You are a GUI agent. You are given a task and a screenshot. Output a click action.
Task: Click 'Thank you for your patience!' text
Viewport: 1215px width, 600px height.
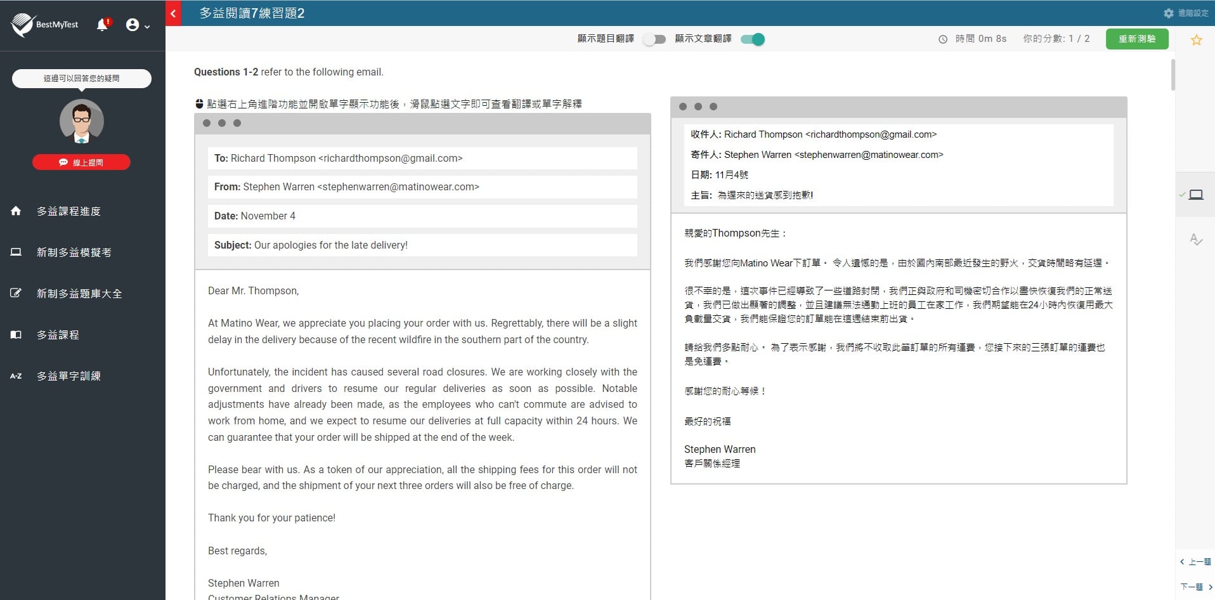tap(271, 518)
